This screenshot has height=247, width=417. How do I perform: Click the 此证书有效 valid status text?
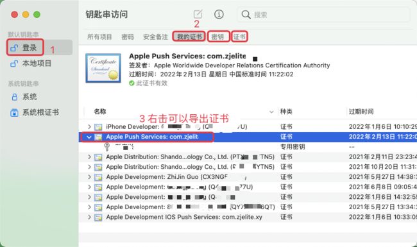tap(151, 83)
